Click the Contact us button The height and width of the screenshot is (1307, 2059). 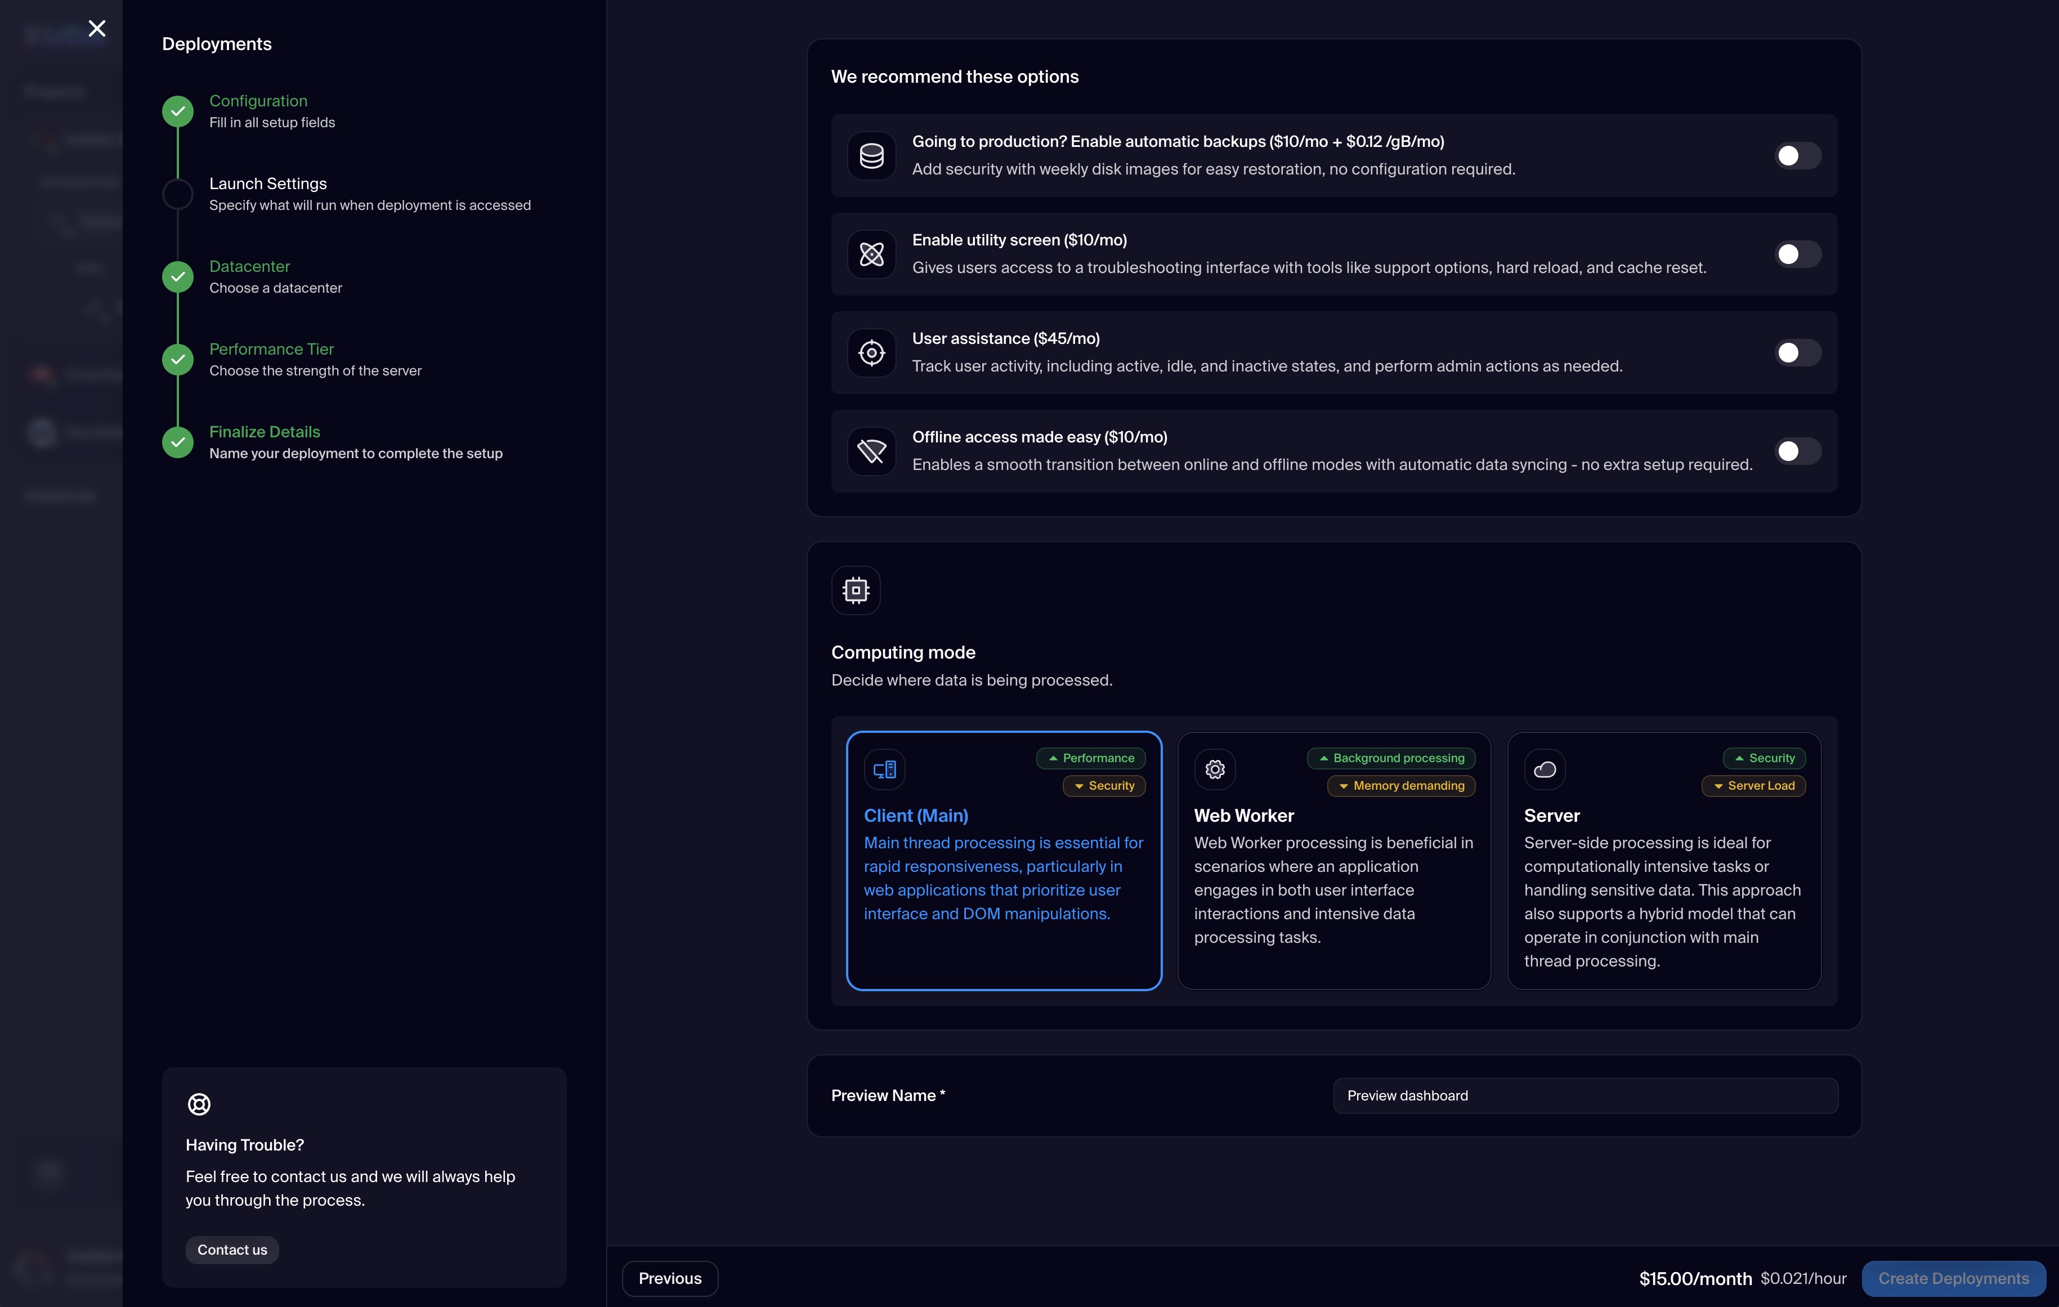coord(232,1249)
